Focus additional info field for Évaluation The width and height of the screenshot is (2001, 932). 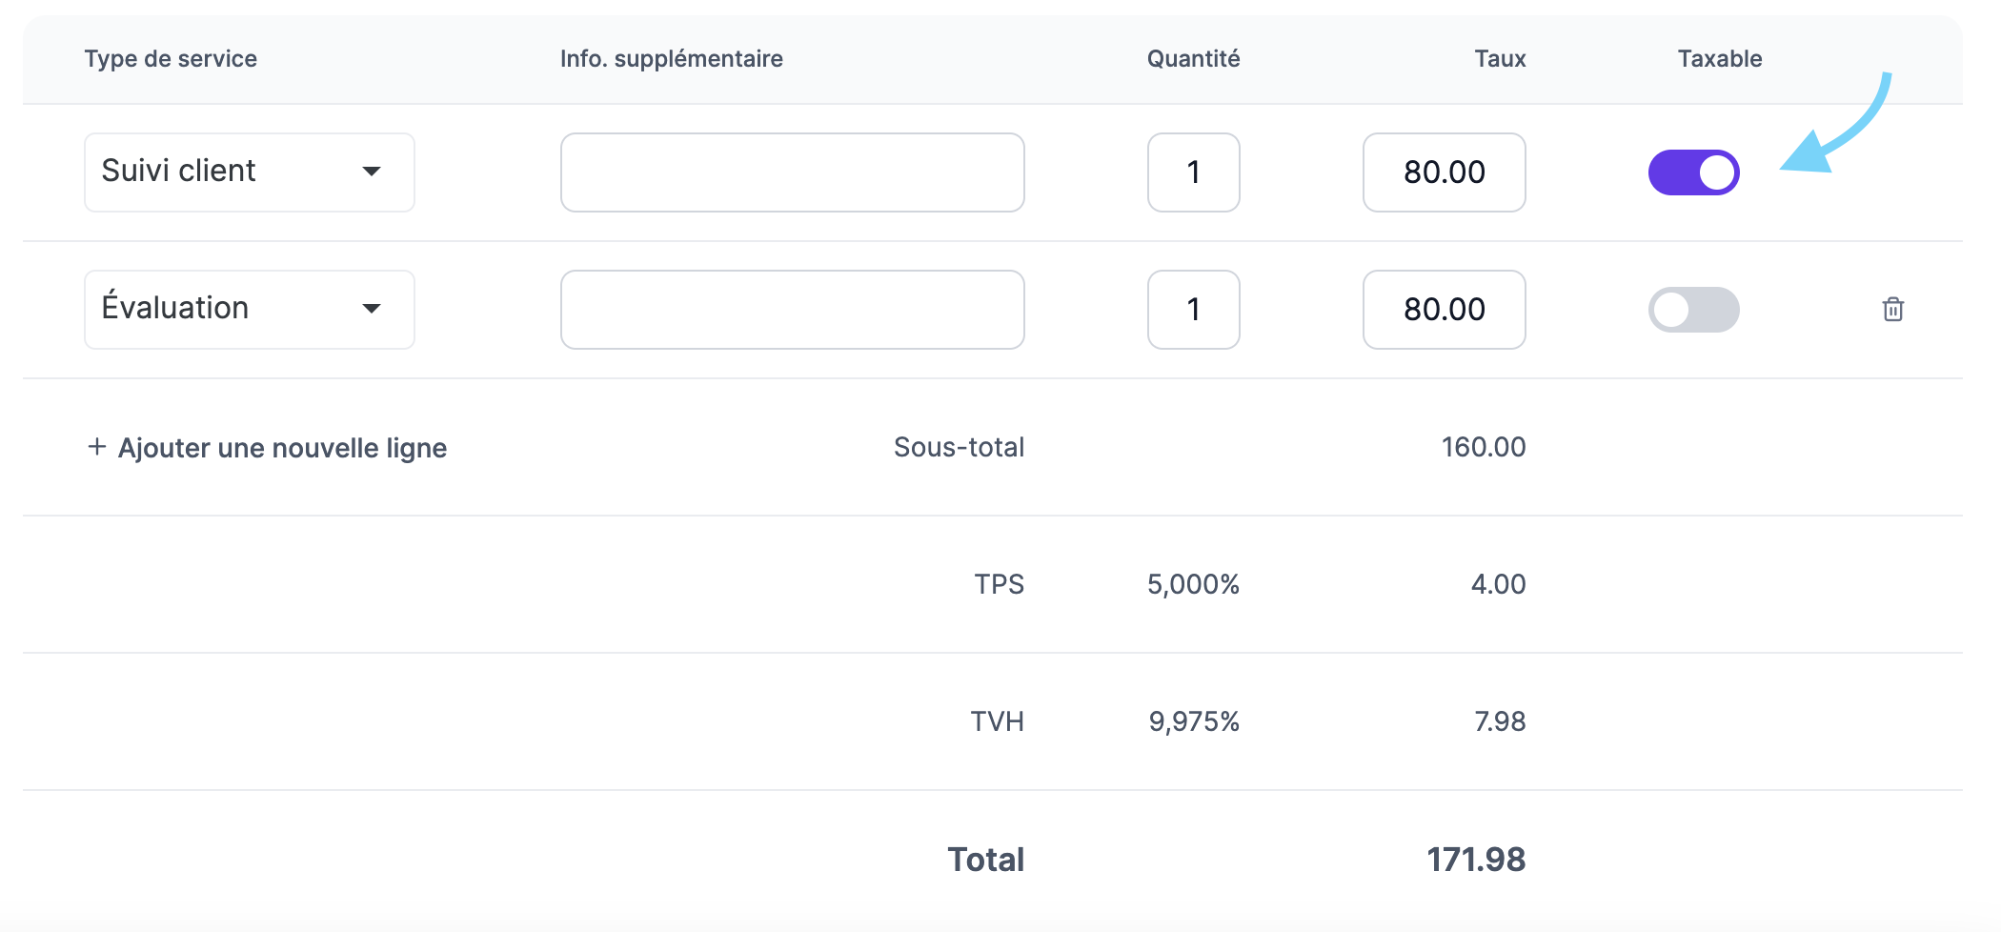793,310
